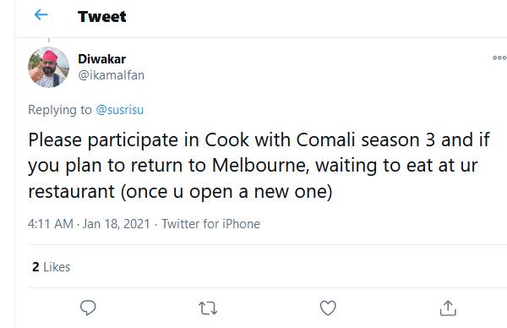The height and width of the screenshot is (328, 507).
Task: Click the thread connector line above avatar
Action: 49,41
